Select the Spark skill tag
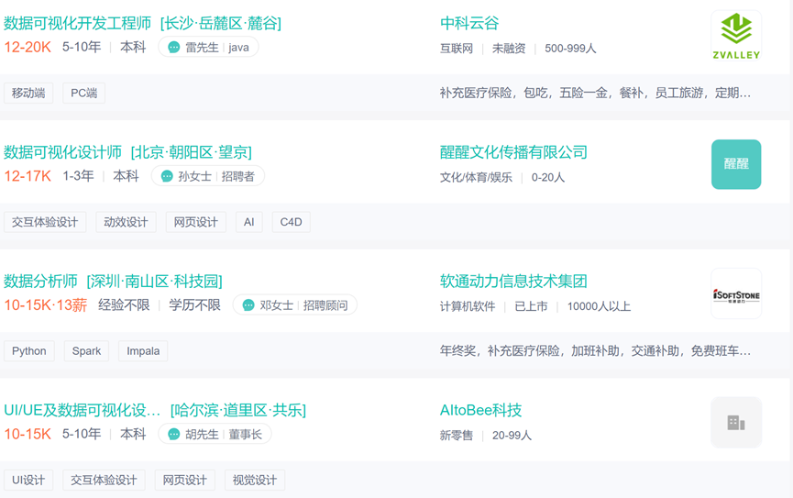 click(86, 351)
